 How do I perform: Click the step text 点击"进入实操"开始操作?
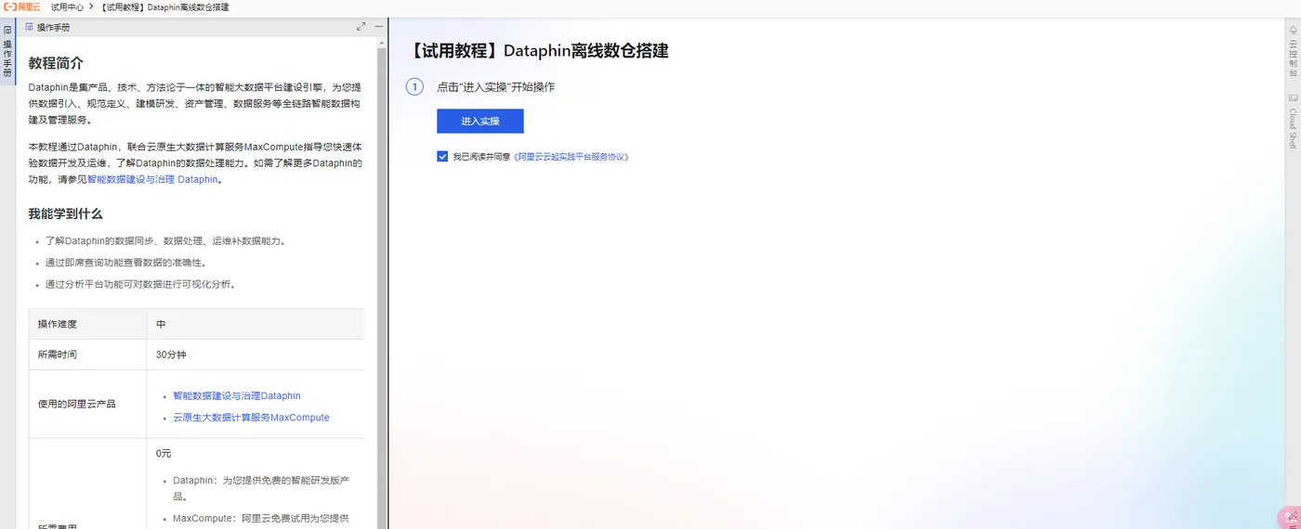click(x=495, y=87)
